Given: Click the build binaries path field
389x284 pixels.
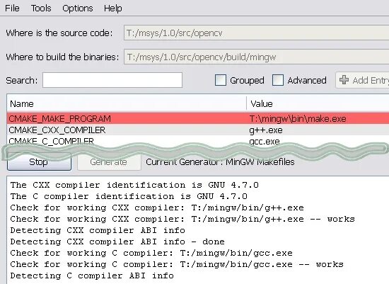Looking at the screenshot, I should tap(257, 57).
